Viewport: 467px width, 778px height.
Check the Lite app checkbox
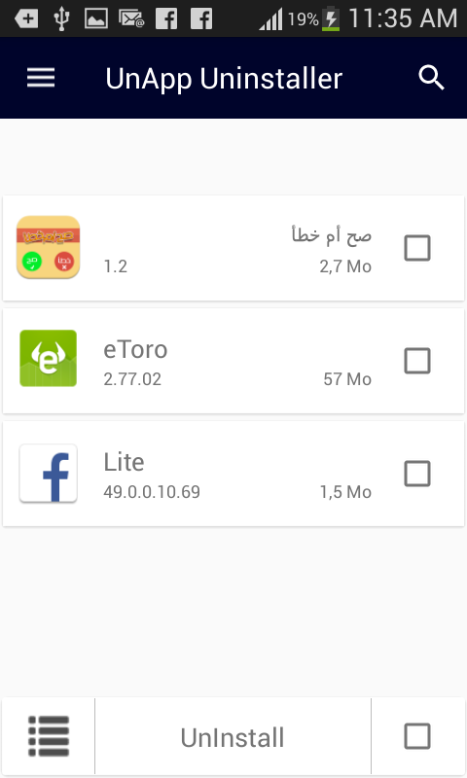coord(417,474)
